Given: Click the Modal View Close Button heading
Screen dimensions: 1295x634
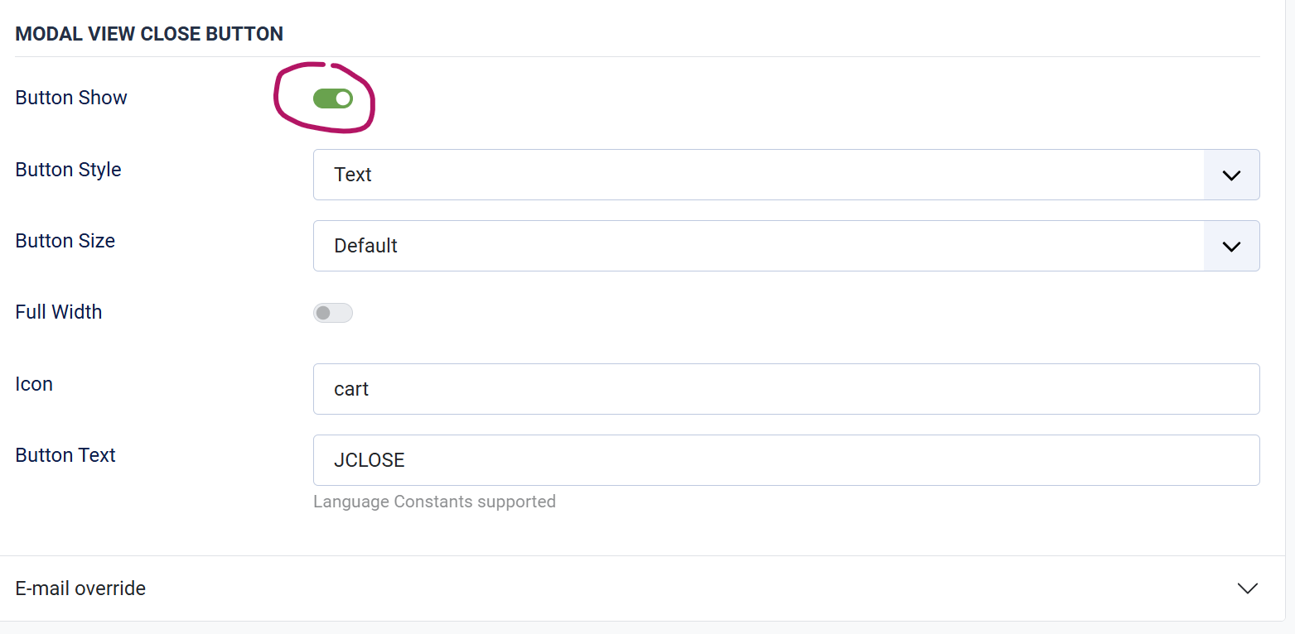Looking at the screenshot, I should [x=149, y=34].
